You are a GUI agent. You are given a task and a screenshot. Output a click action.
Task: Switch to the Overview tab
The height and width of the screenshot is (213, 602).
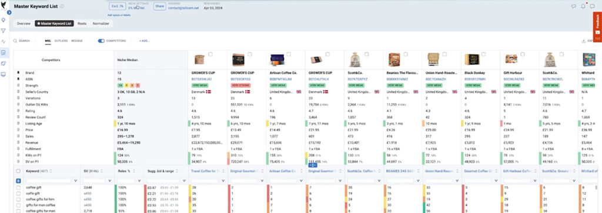click(24, 24)
